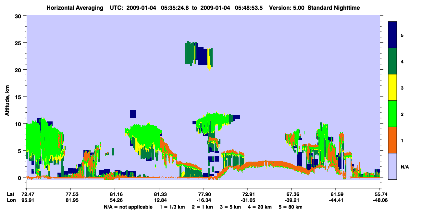The width and height of the screenshot is (422, 216).
Task: Click the latitude value '77.53'
Action: 70,194
